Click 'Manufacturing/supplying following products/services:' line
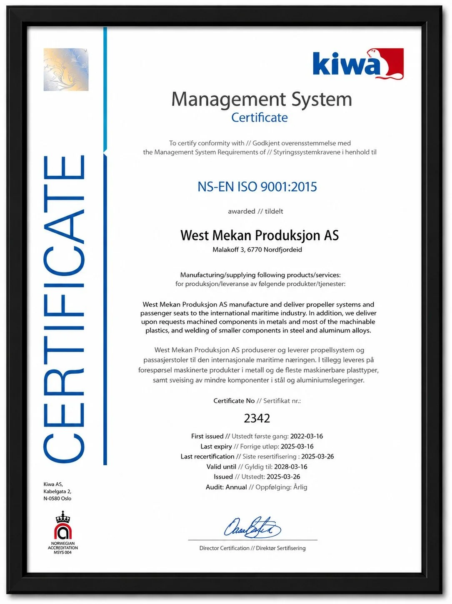This screenshot has height=604, width=452. pos(260,275)
